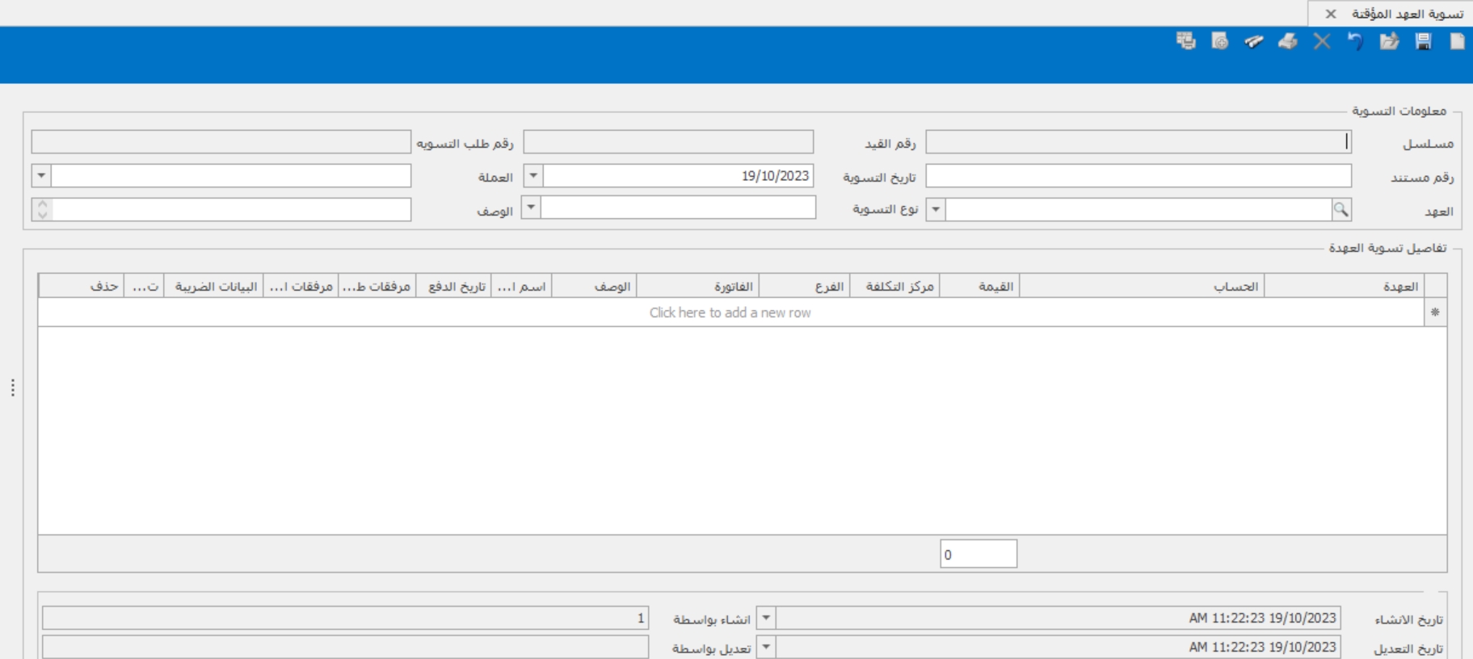Click the floppy disk save icon
Viewport: 1473px width, 659px height.
[1423, 41]
